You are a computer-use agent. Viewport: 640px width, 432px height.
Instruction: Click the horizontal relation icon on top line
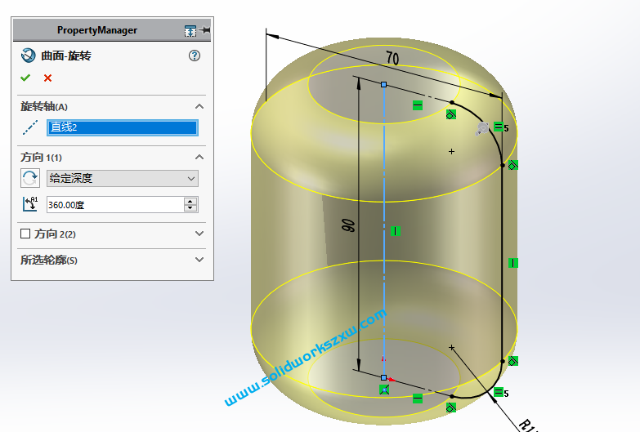point(418,105)
